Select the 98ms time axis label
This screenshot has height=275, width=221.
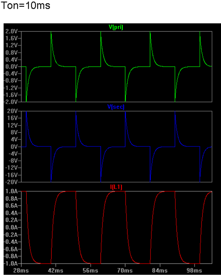coord(194,270)
